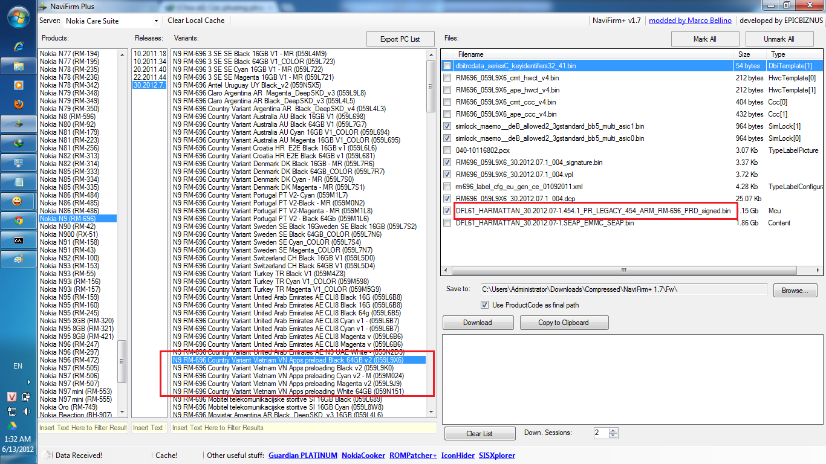Click Copy to Clipboard button
This screenshot has height=464, width=826.
click(x=564, y=322)
